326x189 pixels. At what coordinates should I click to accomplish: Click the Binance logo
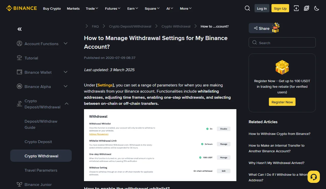tap(22, 8)
